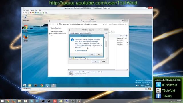Click the help icon in Programs and Features
The height and width of the screenshot is (103, 183).
pos(126,36)
